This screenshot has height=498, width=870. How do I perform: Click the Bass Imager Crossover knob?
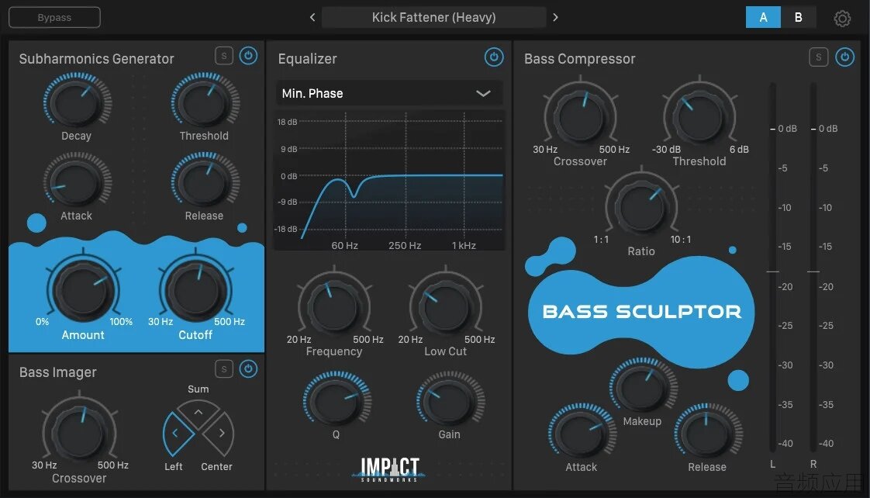coord(79,432)
